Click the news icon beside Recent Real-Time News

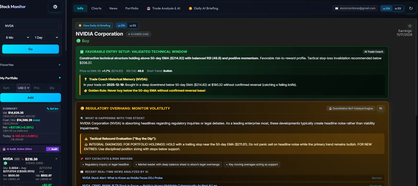point(82,172)
